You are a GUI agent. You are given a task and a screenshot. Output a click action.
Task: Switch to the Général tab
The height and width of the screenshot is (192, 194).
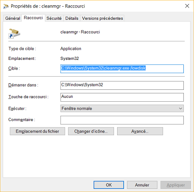click(x=13, y=18)
